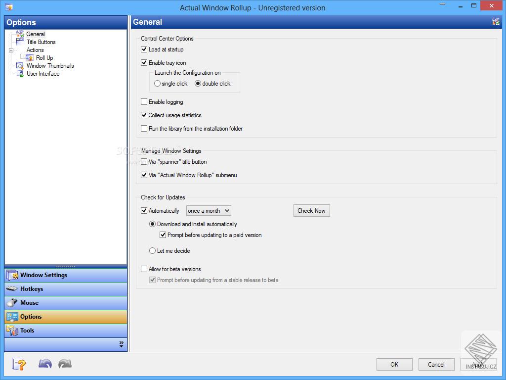
Task: Select General in the options tree
Action: [36, 34]
